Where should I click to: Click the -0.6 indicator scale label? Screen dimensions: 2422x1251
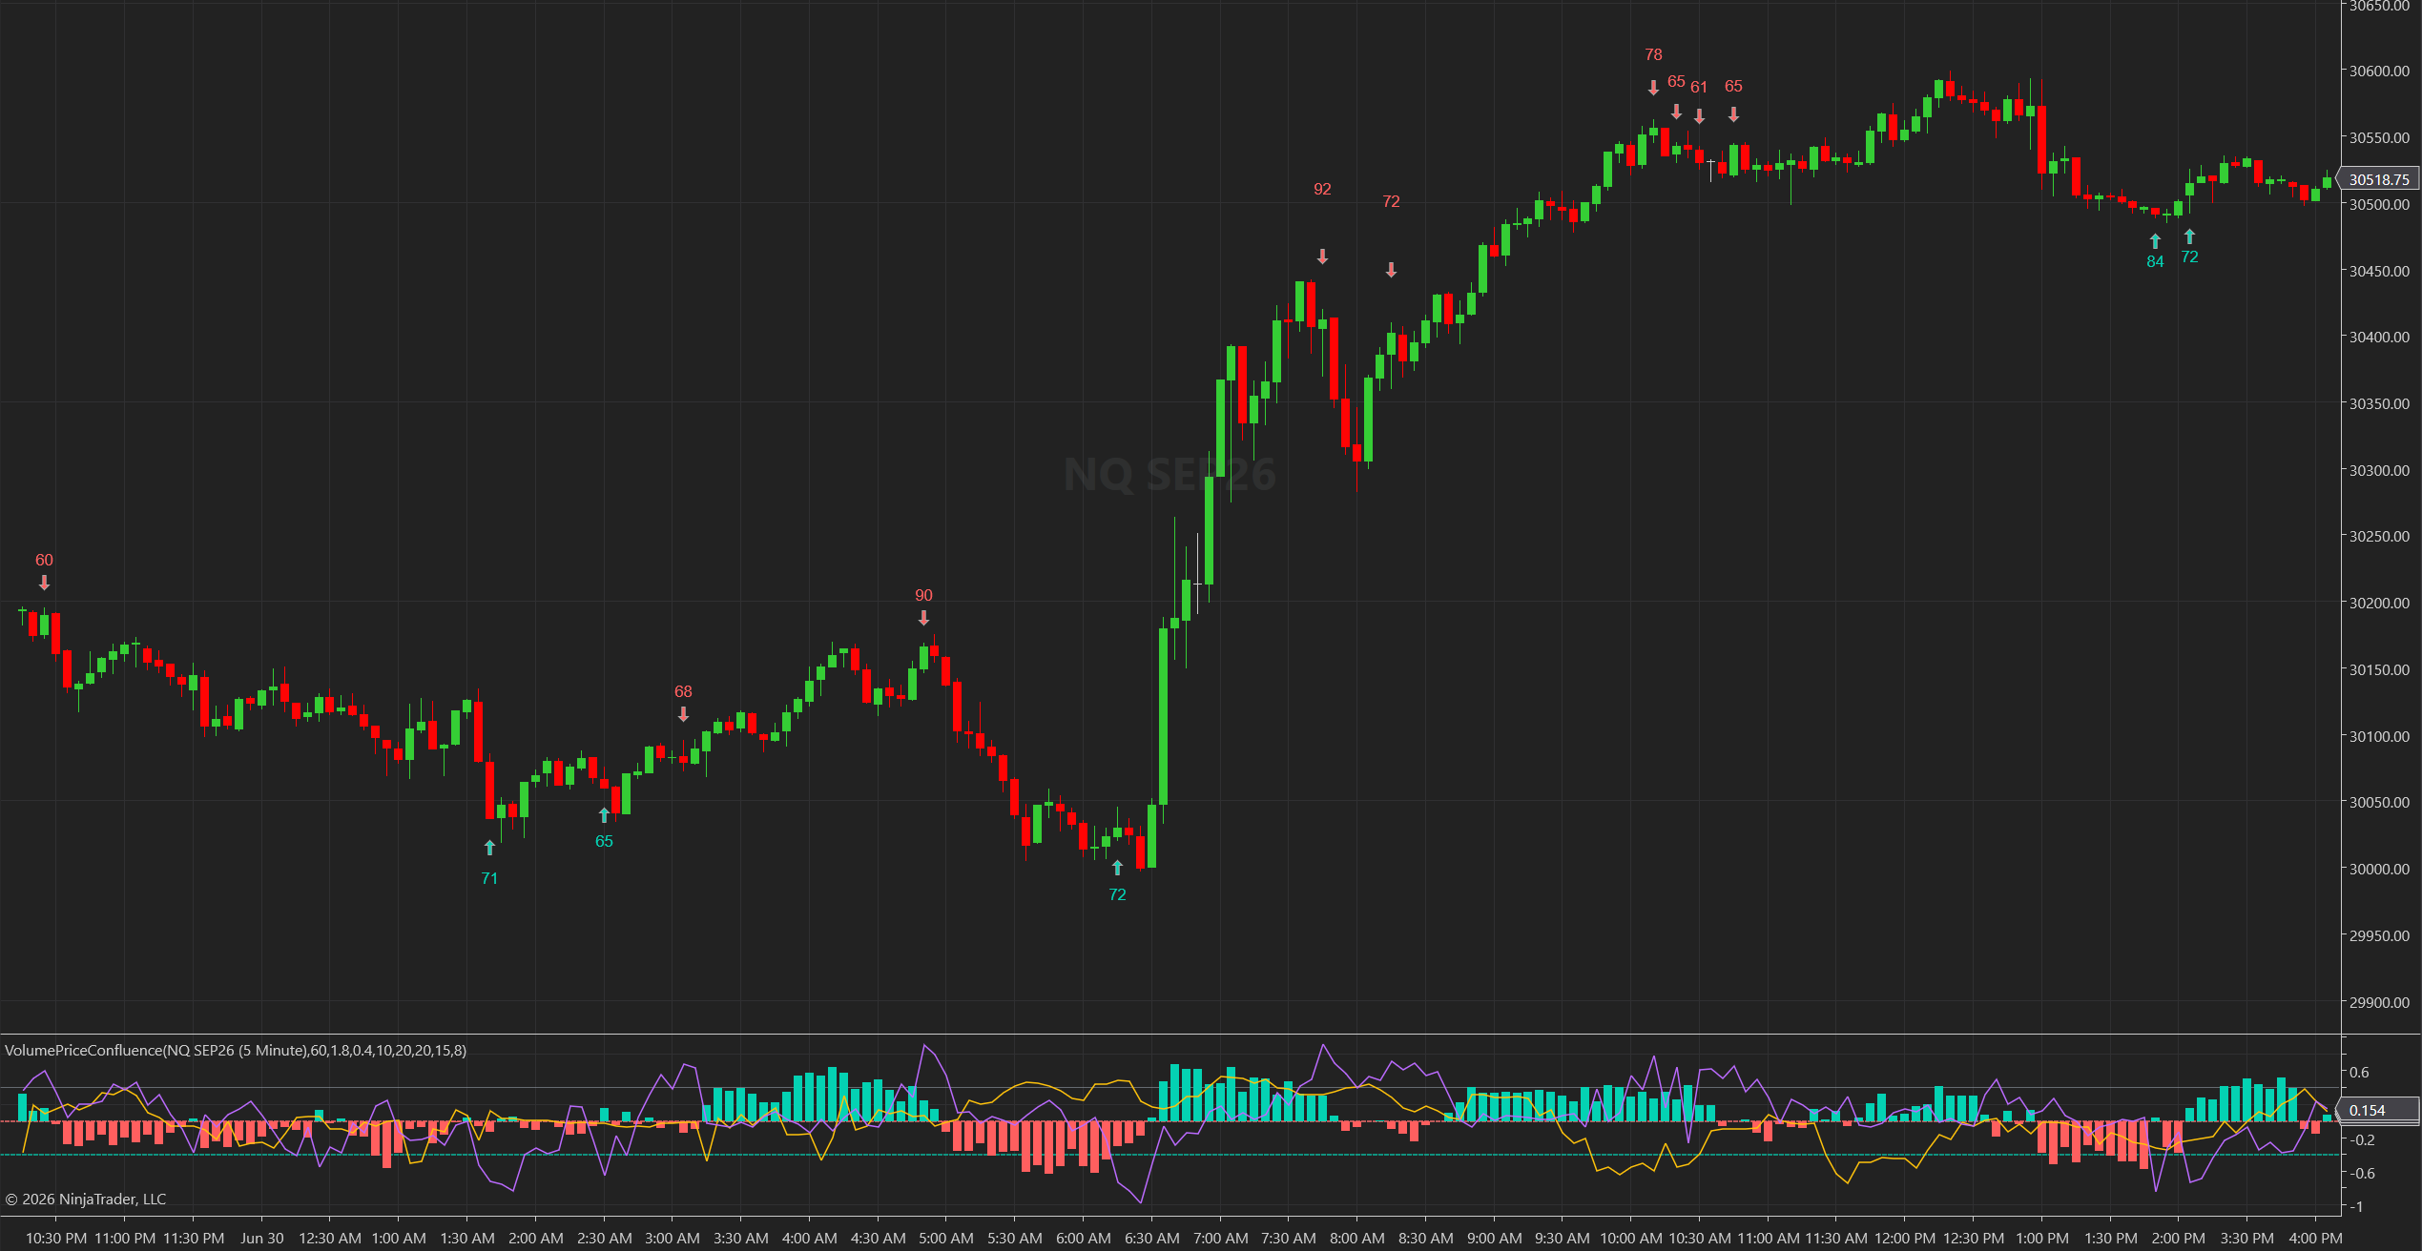coord(2361,1173)
